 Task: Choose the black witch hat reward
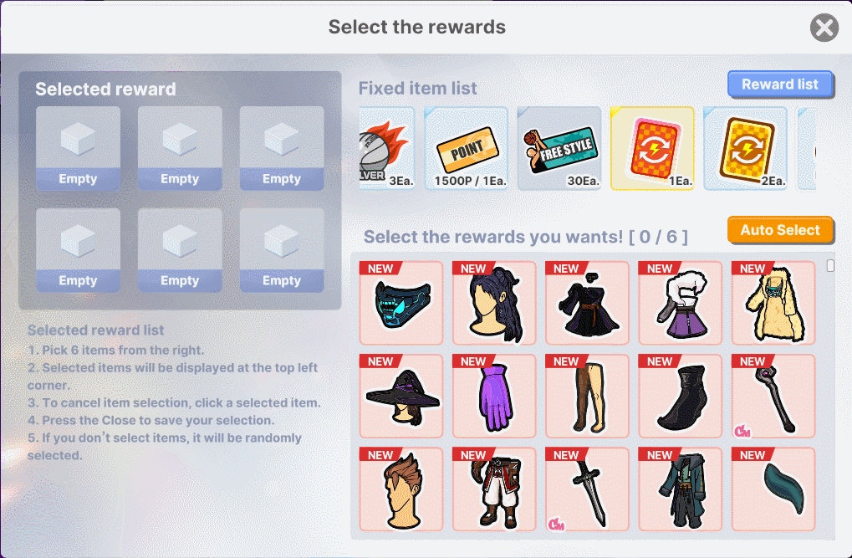click(401, 396)
